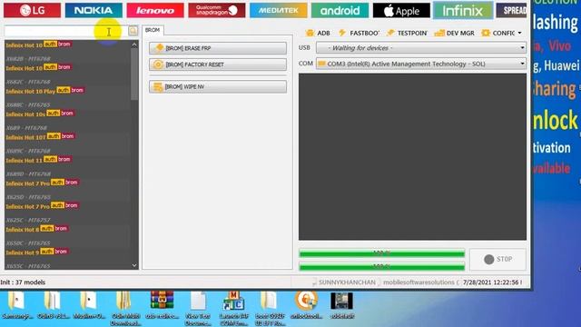The width and height of the screenshot is (581, 327).
Task: Click the model search magnifier icon
Action: 133,31
